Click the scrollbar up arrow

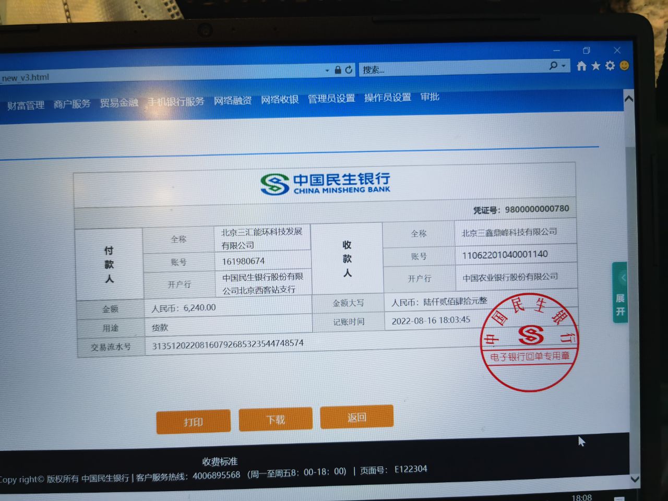[x=629, y=99]
